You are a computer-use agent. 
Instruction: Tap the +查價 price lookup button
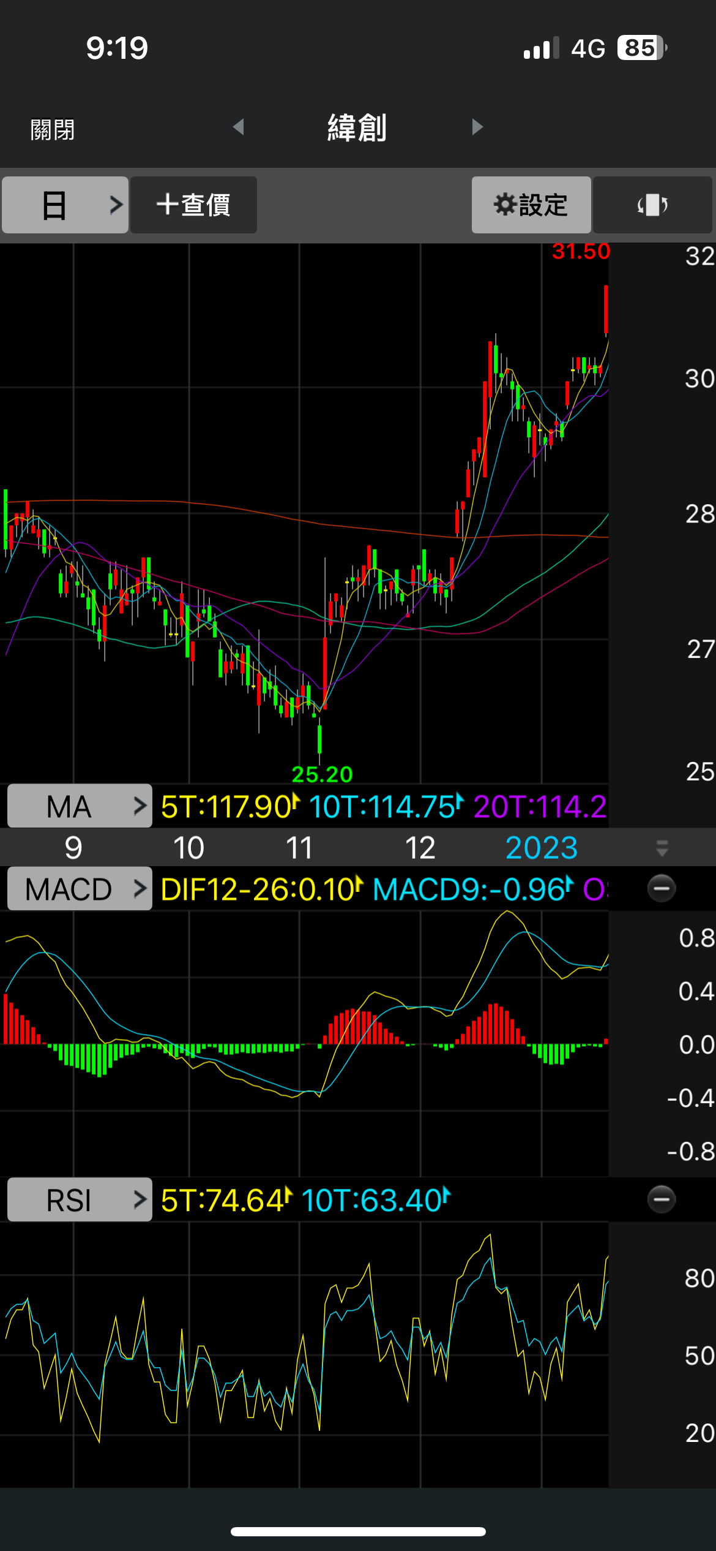[193, 205]
